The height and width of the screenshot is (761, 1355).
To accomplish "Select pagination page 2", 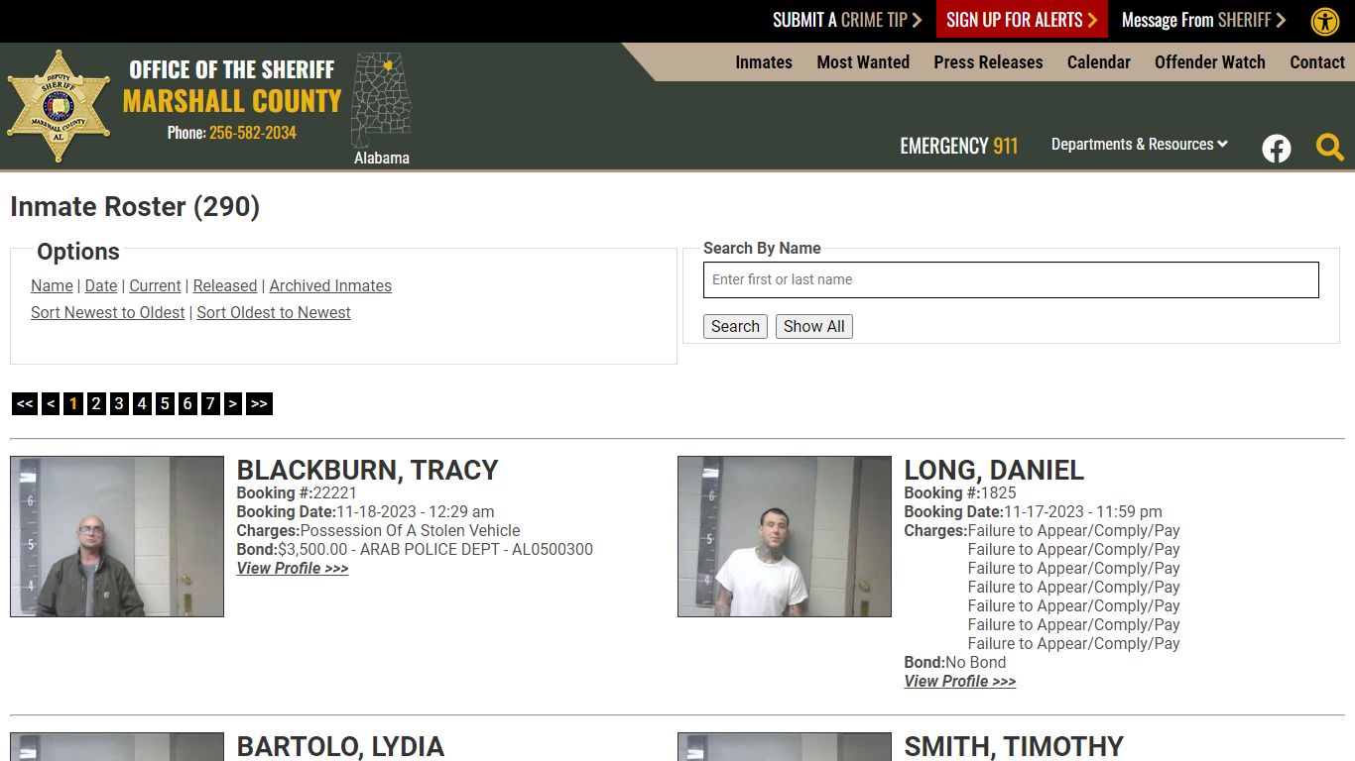I will (x=96, y=403).
